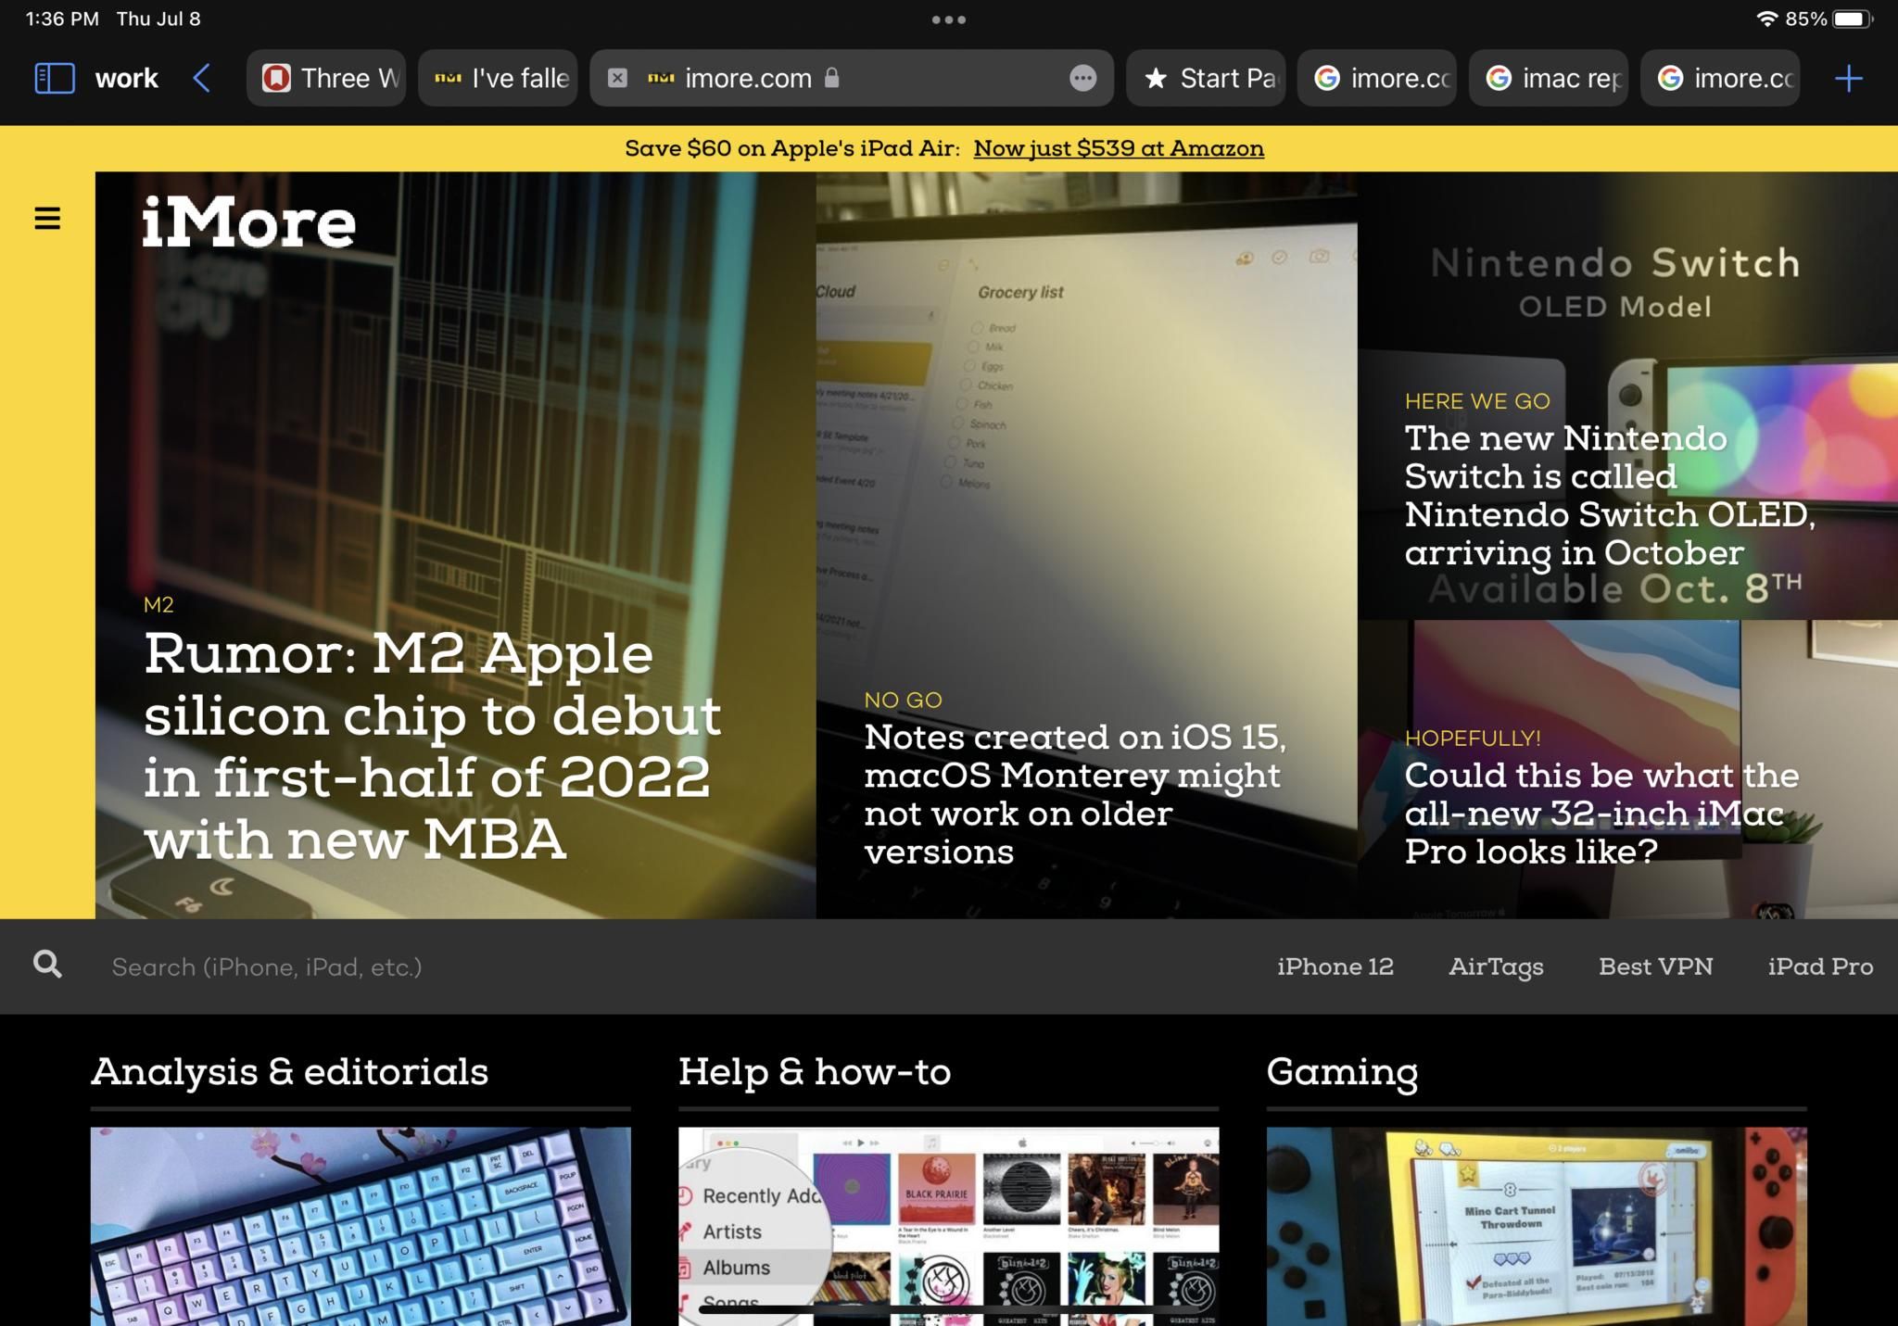1898x1326 pixels.
Task: Tap the multitasking ellipsis at screen top
Action: (x=949, y=18)
